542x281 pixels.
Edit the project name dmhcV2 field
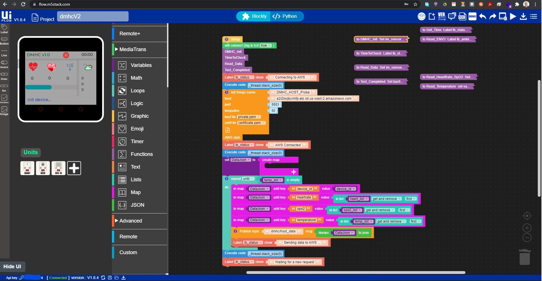(93, 16)
